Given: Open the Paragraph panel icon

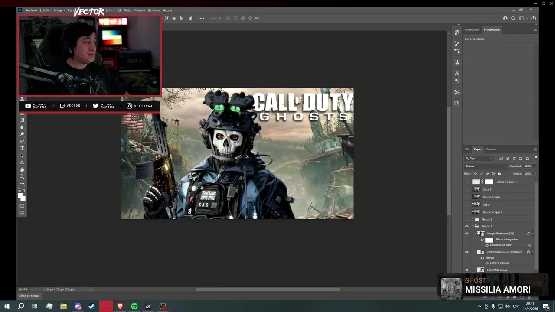Looking at the screenshot, I should [x=457, y=81].
